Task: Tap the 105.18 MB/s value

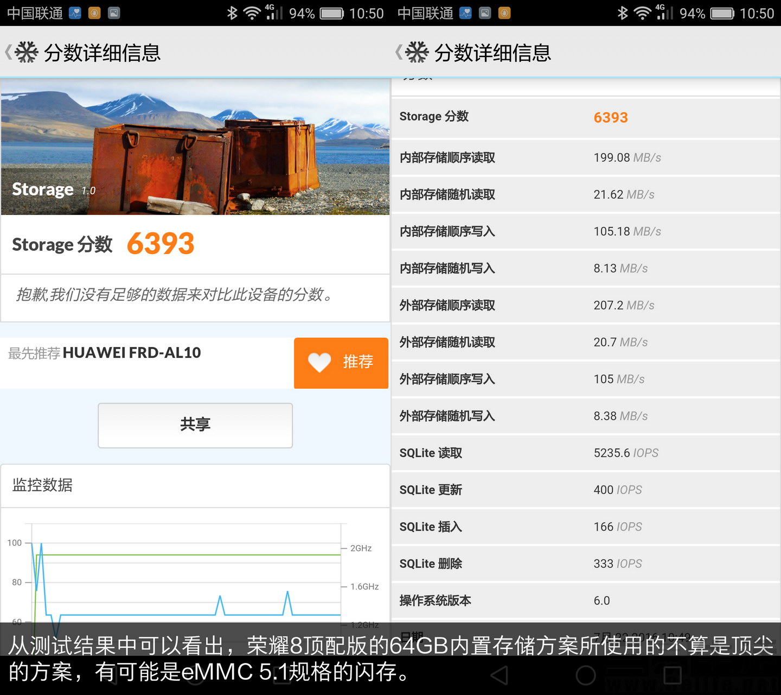Action: [x=628, y=231]
